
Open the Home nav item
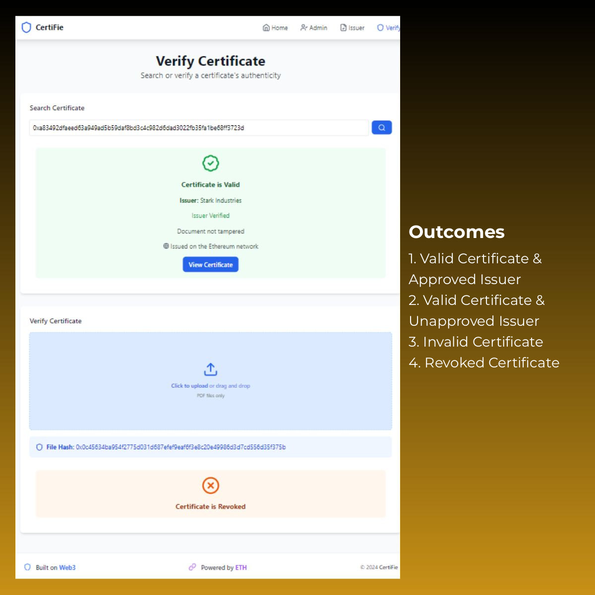click(x=275, y=28)
